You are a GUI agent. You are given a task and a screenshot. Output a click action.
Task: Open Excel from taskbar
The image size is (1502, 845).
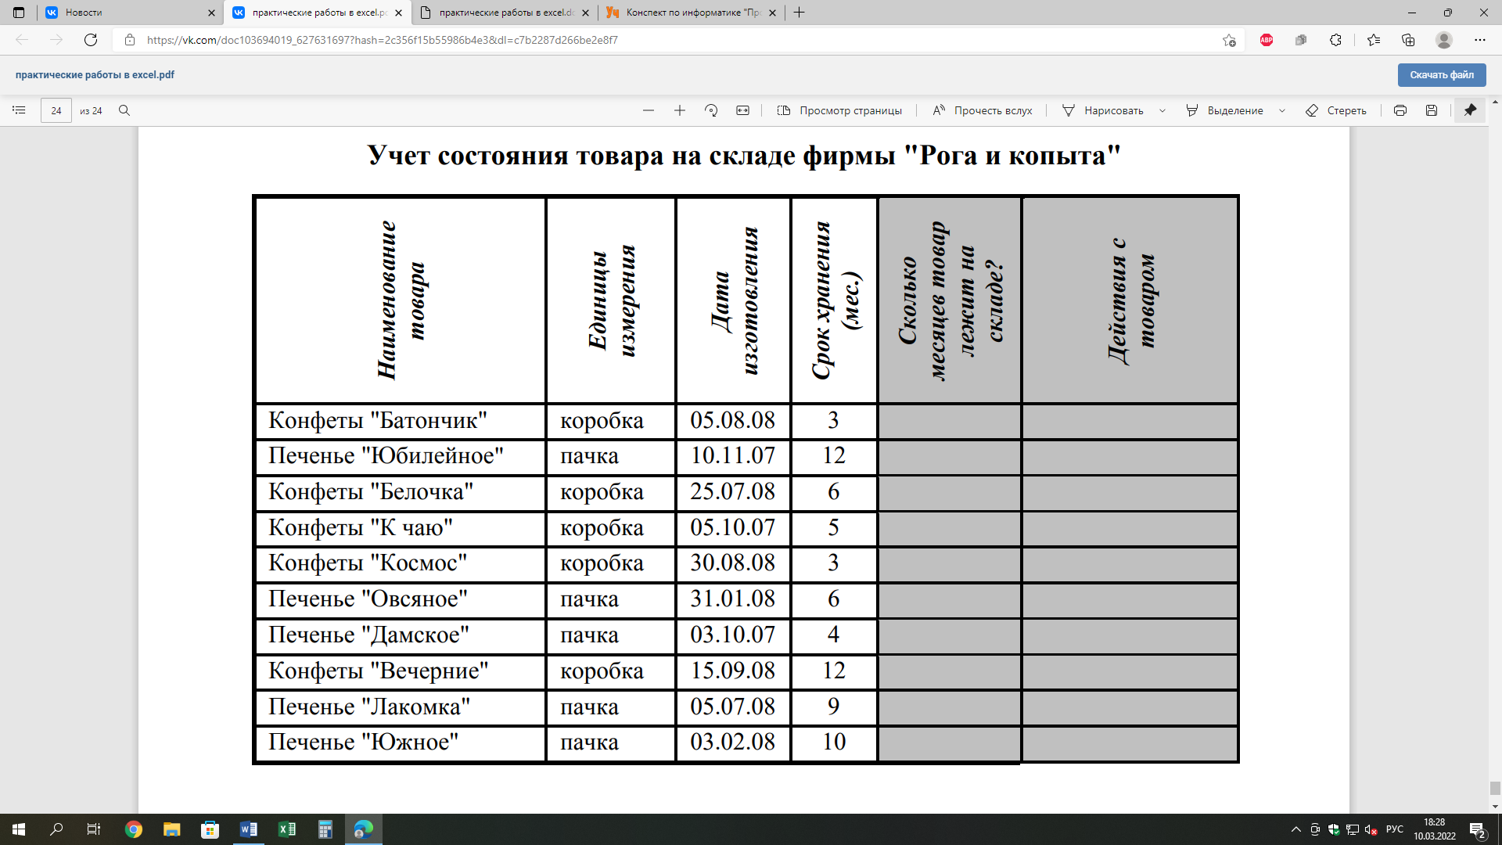pos(286,829)
